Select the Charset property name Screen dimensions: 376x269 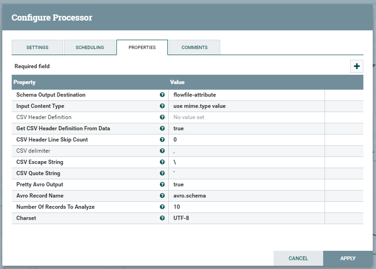pos(26,218)
